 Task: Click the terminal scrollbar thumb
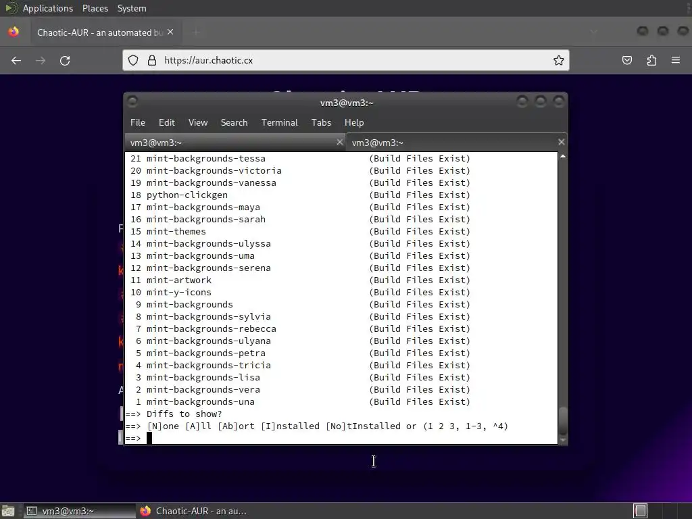click(x=563, y=422)
